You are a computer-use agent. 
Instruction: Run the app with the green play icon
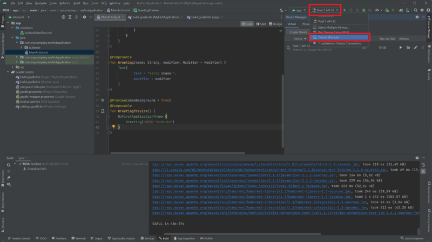coord(345,10)
